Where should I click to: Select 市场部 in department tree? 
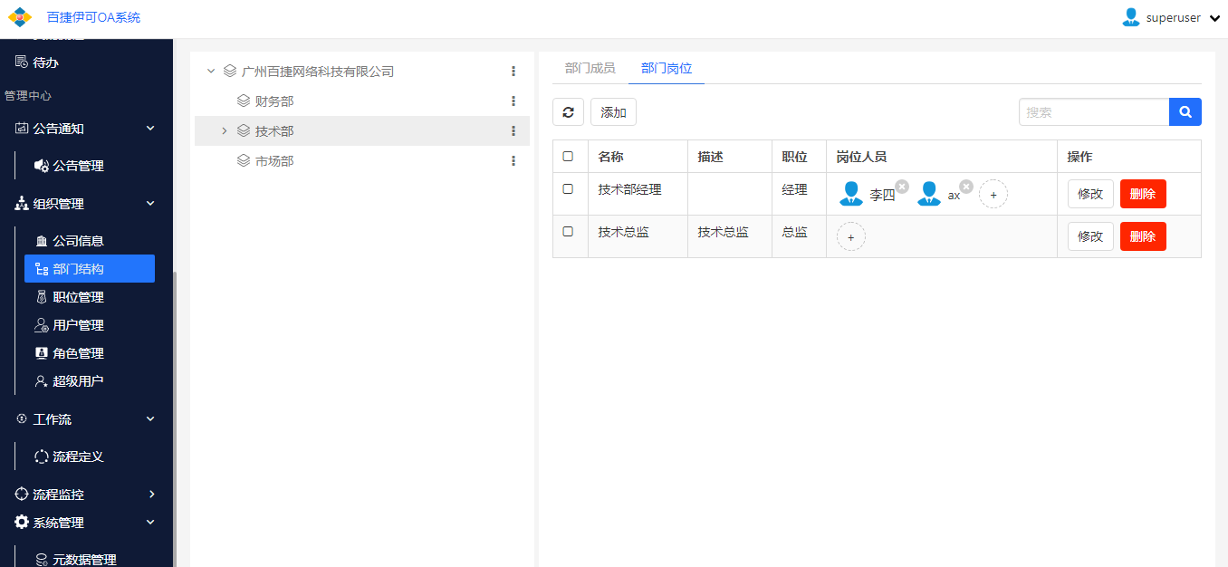click(274, 160)
